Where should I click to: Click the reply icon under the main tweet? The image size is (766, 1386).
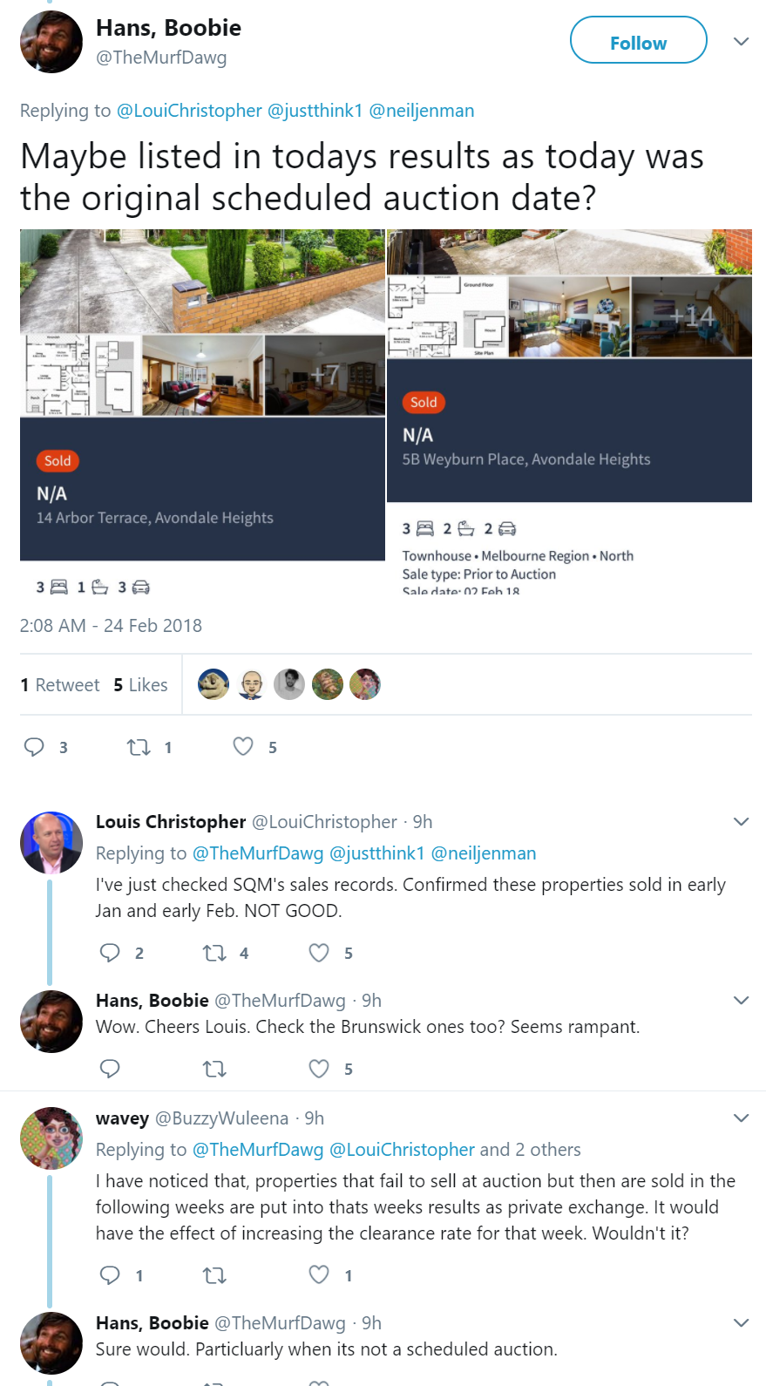(x=34, y=747)
